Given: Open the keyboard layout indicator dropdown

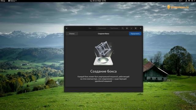Looking at the screenshot, I should [180, 1].
